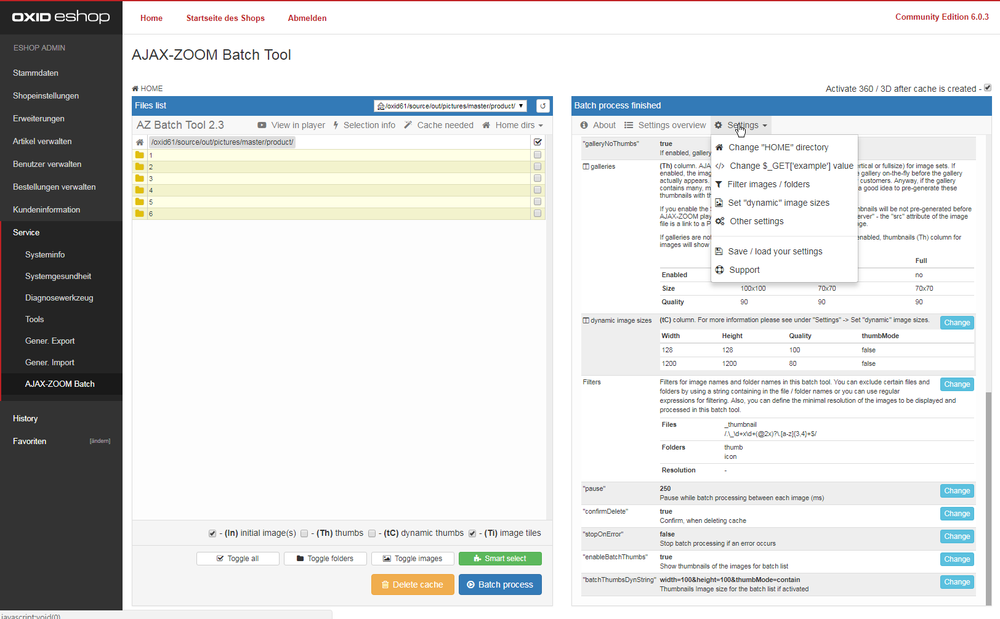1000x619 pixels.
Task: Click the Delete cache button
Action: [413, 585]
